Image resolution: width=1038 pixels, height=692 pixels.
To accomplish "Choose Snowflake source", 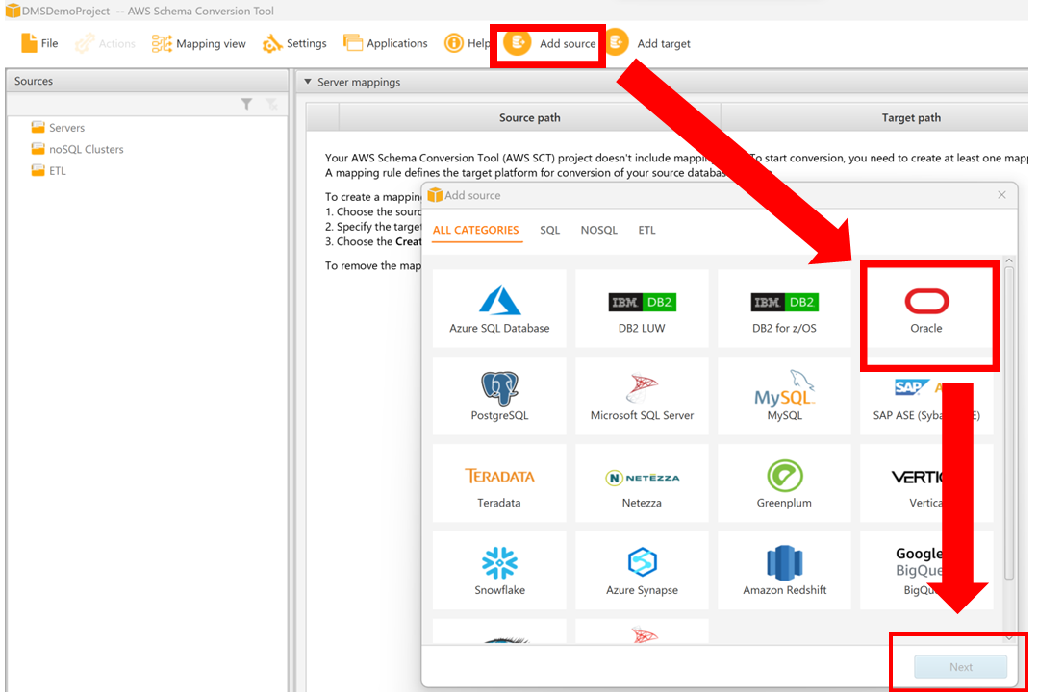I will (x=499, y=570).
